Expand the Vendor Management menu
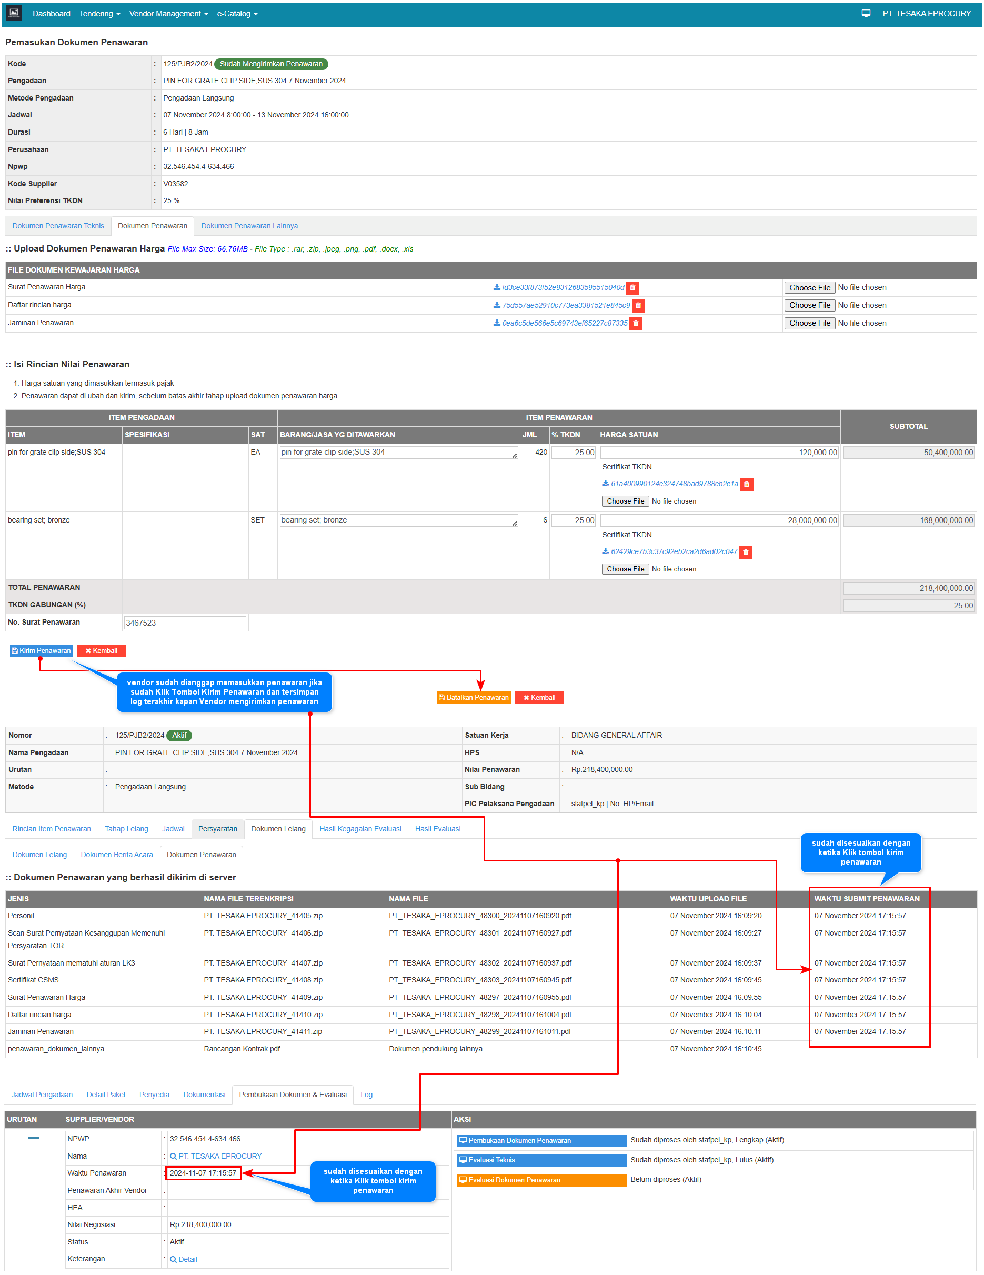The height and width of the screenshot is (1275, 984). pyautogui.click(x=168, y=14)
